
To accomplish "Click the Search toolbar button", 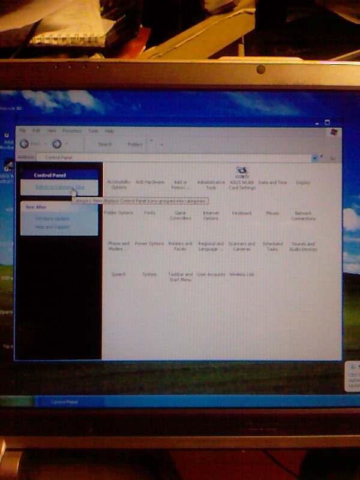I will tap(104, 144).
